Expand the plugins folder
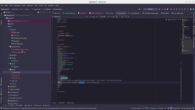This screenshot has width=195, height=110. [9, 55]
